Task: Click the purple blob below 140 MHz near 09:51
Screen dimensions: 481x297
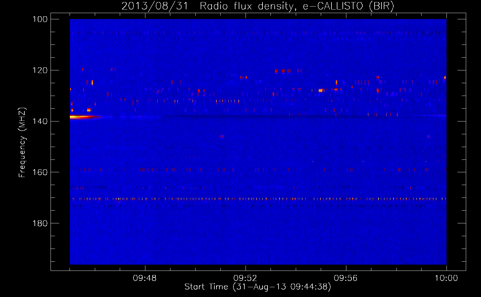Action: pos(222,136)
